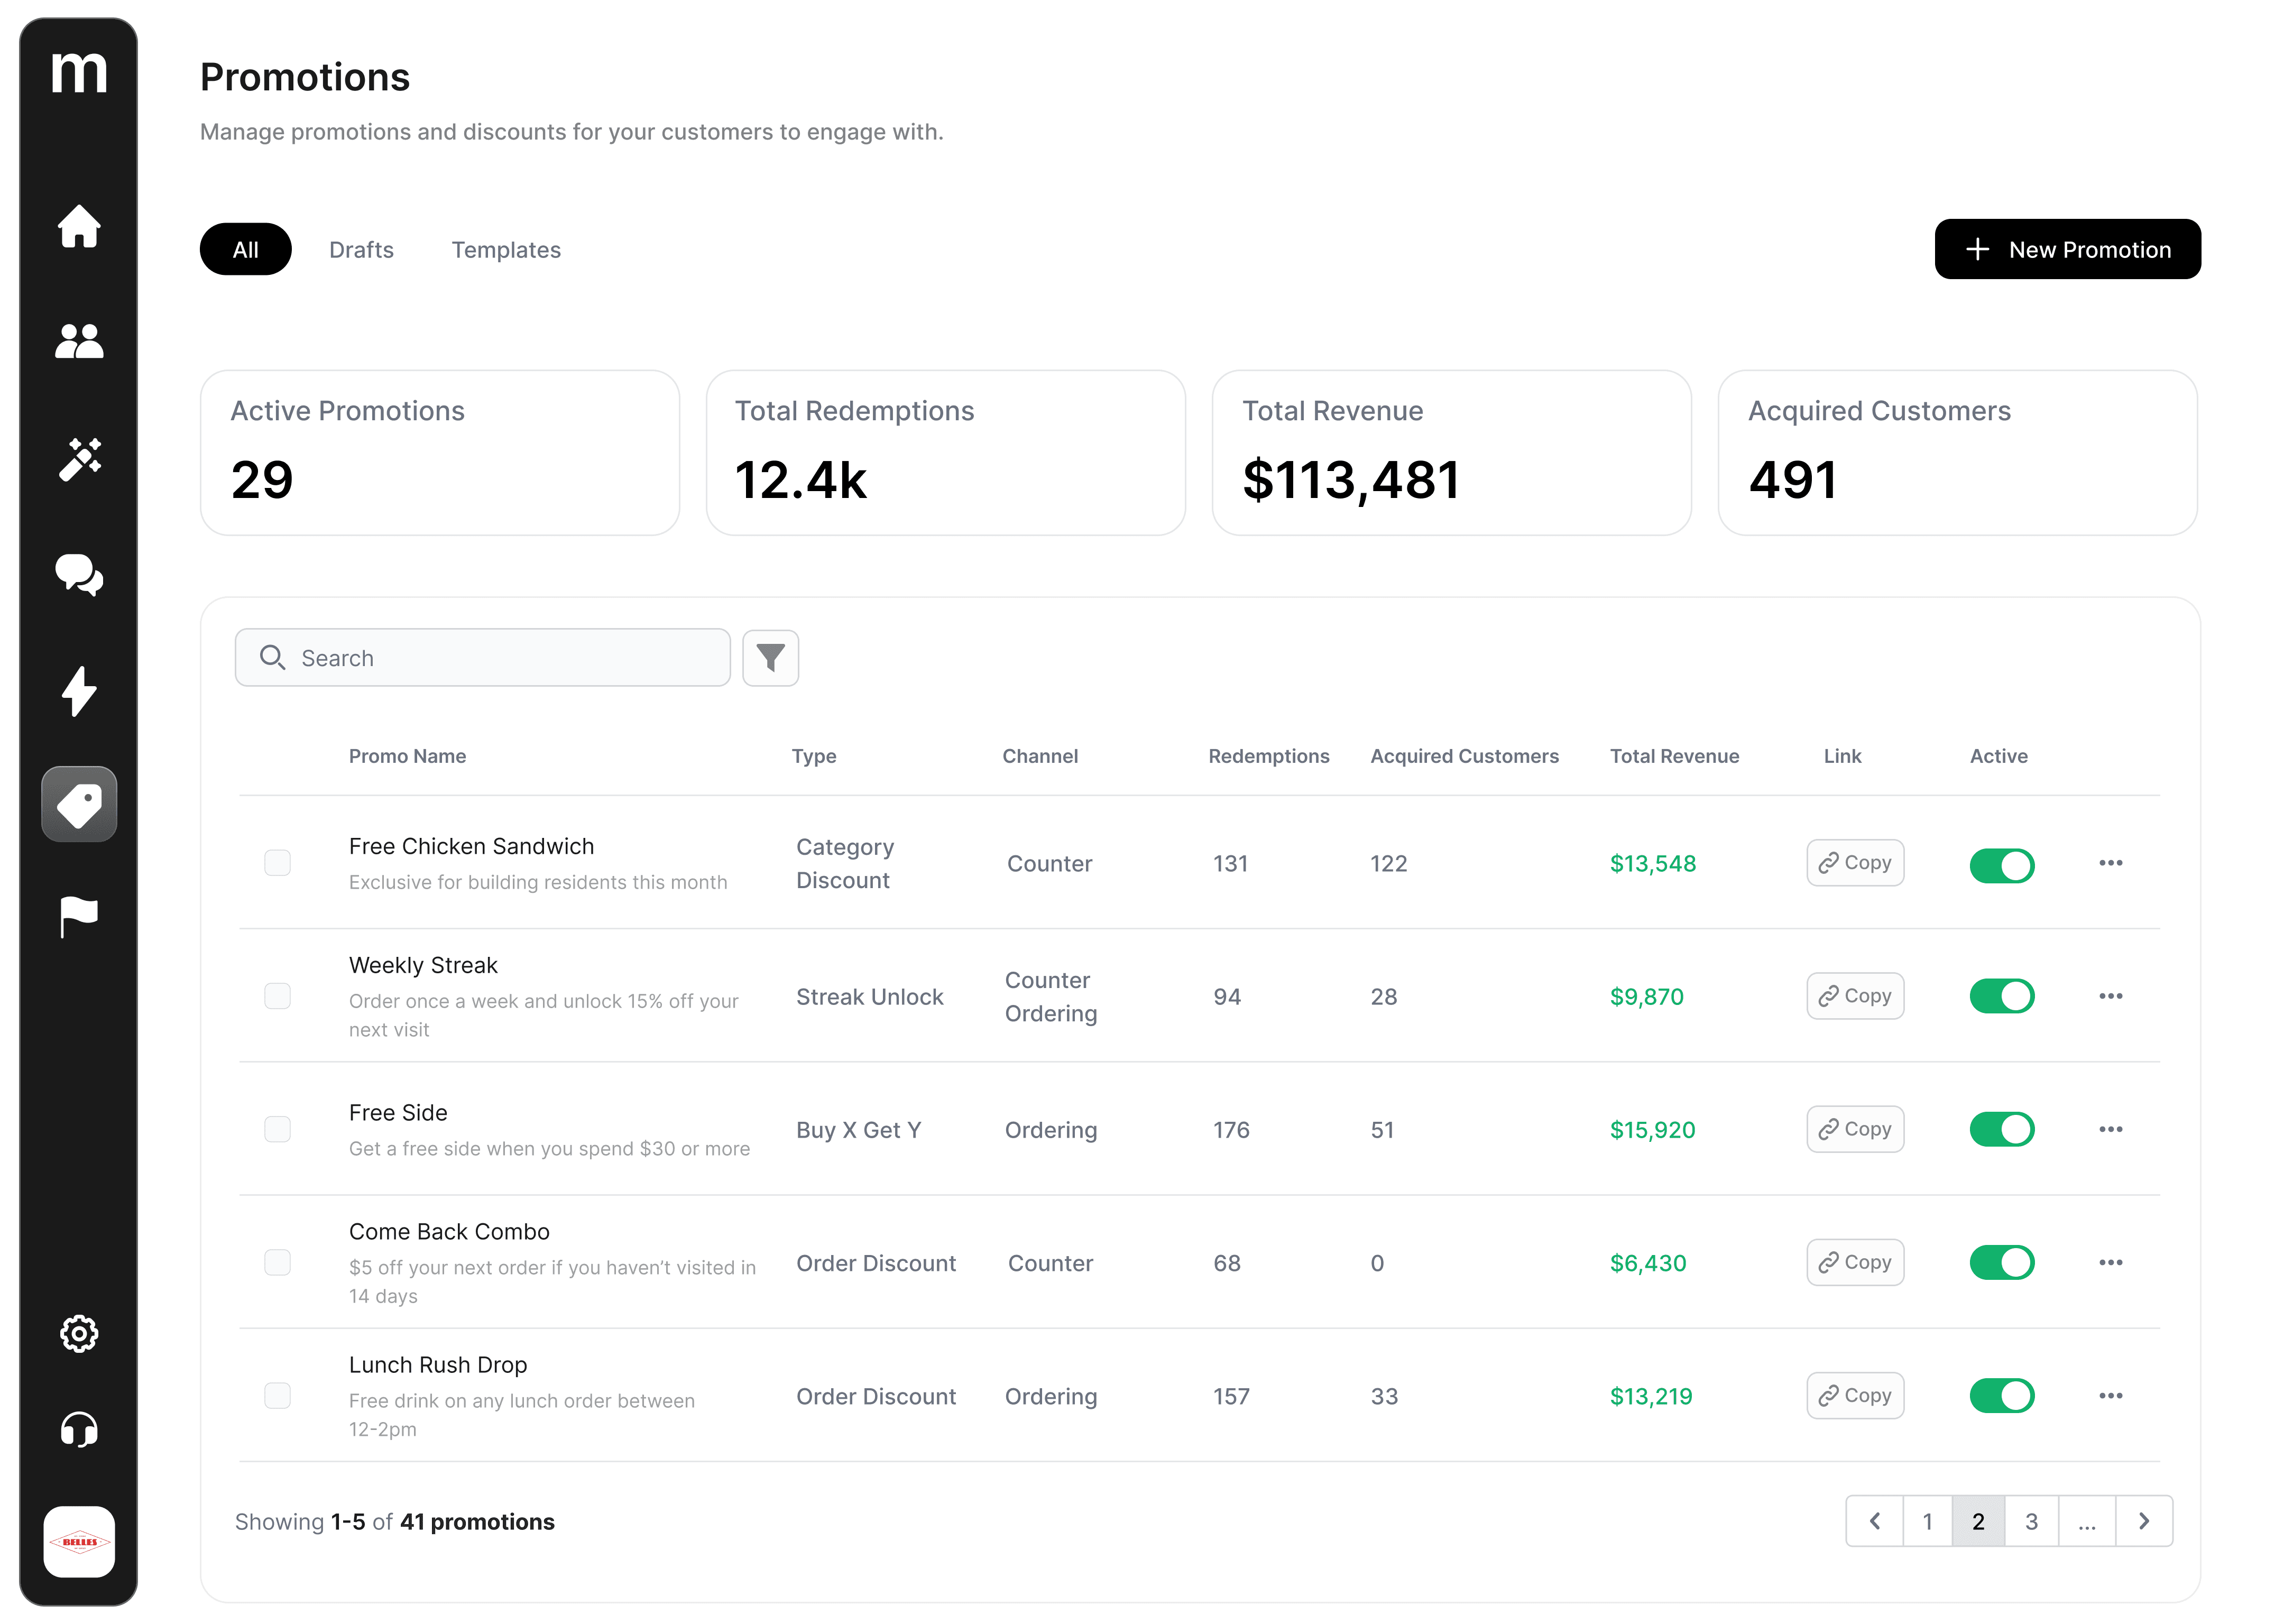Open the flag icon in sidebar
The height and width of the screenshot is (1624, 2284).
pyautogui.click(x=79, y=916)
